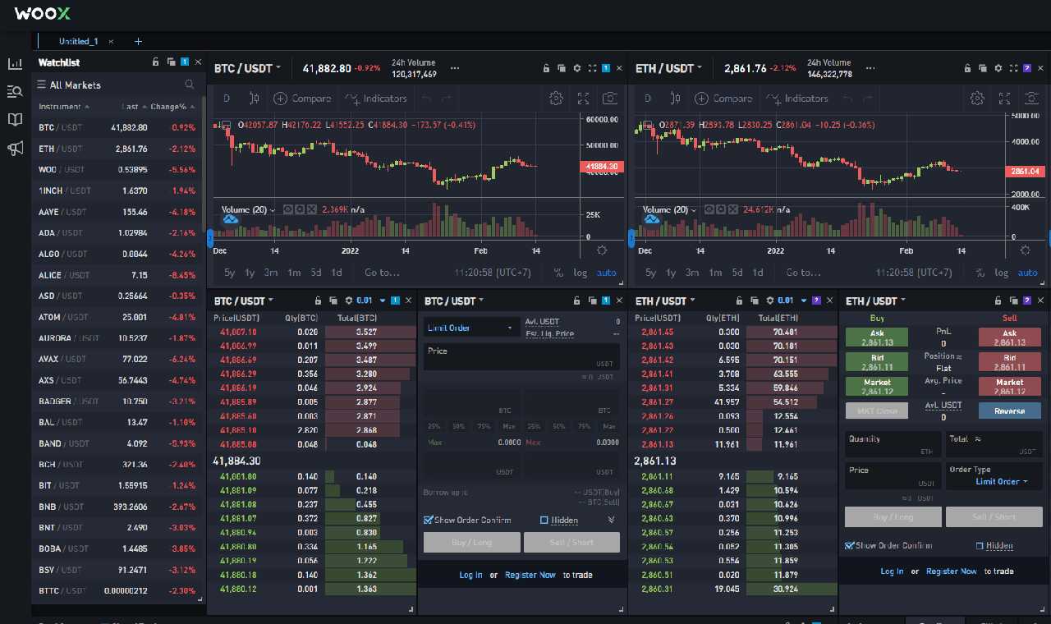Tick Hidden checkbox in BTC order panel

tap(544, 520)
